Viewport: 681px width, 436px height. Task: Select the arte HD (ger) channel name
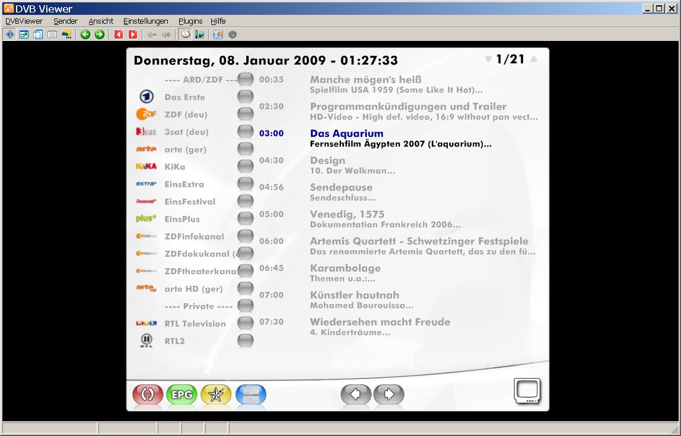tap(193, 289)
